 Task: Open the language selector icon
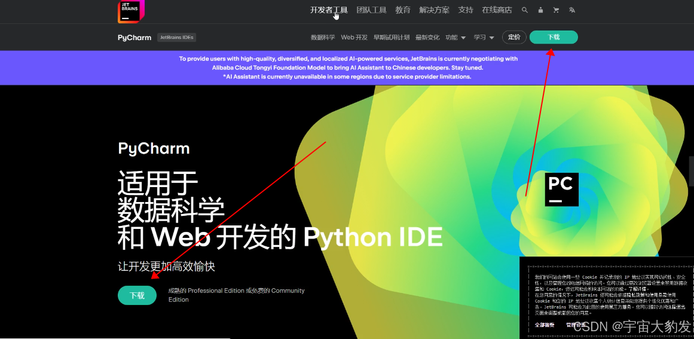(x=572, y=10)
